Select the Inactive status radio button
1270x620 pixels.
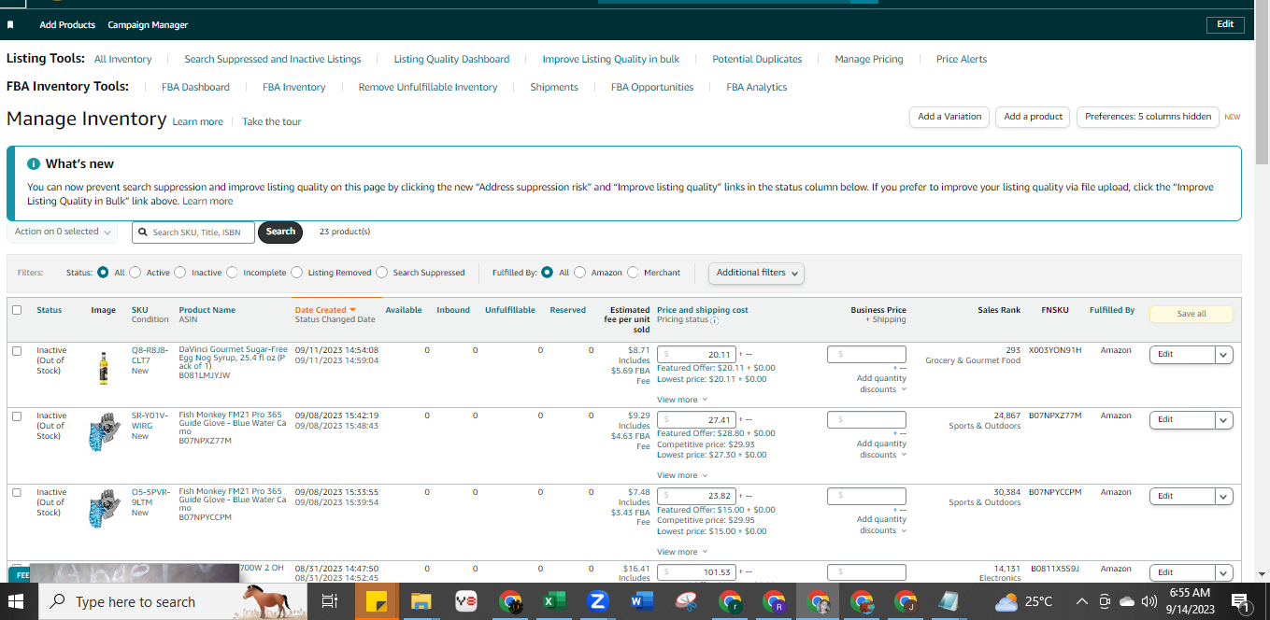180,273
